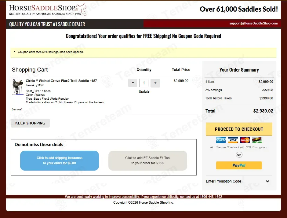Click the American Express card icon
287x218 pixels.
[221, 140]
